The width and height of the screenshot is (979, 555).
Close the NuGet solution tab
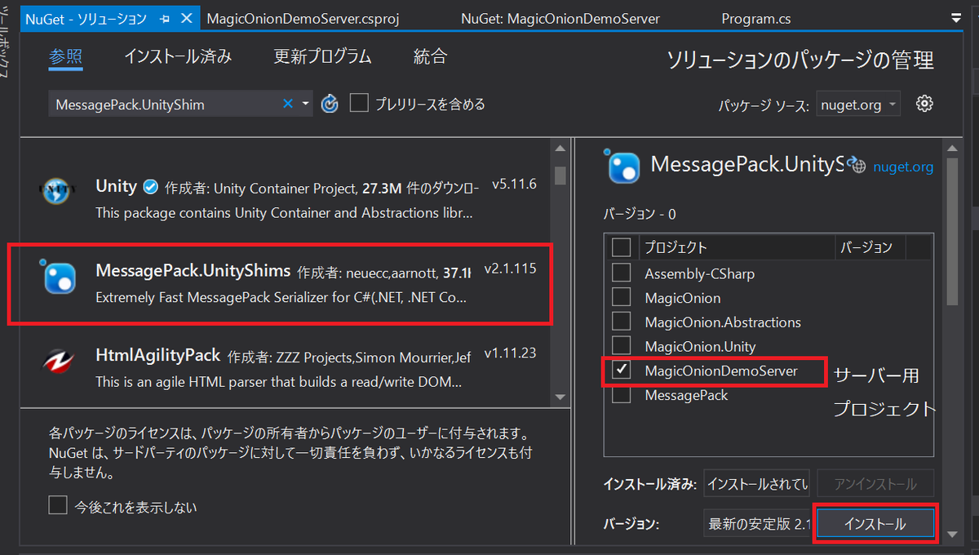[187, 18]
